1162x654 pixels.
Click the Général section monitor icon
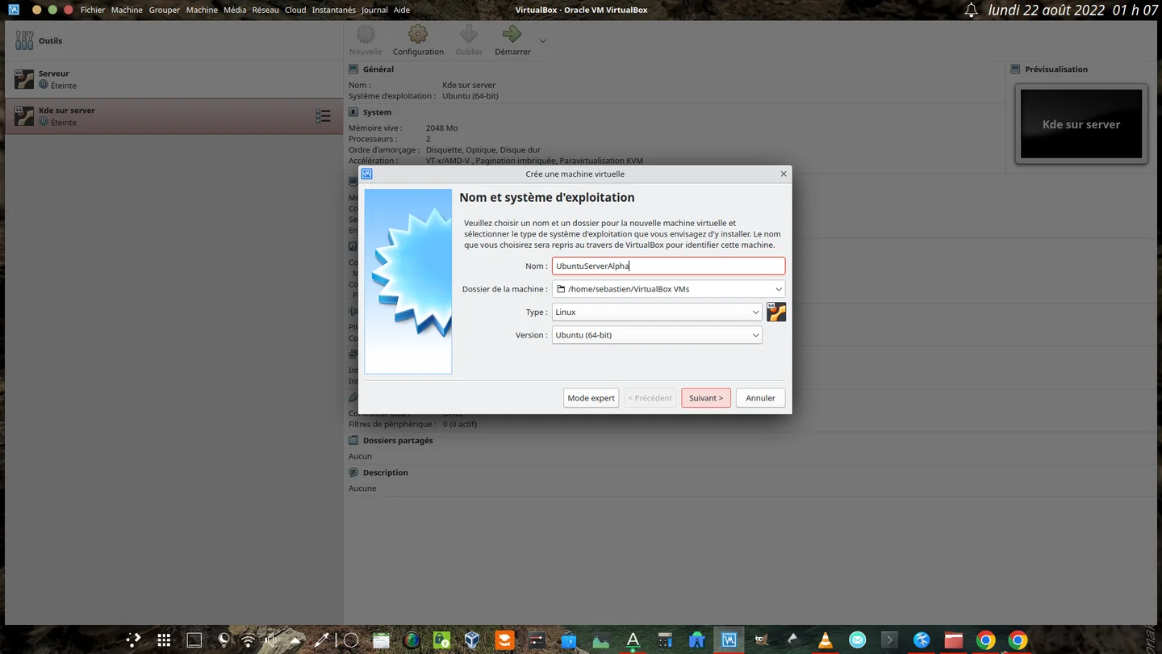pos(353,69)
